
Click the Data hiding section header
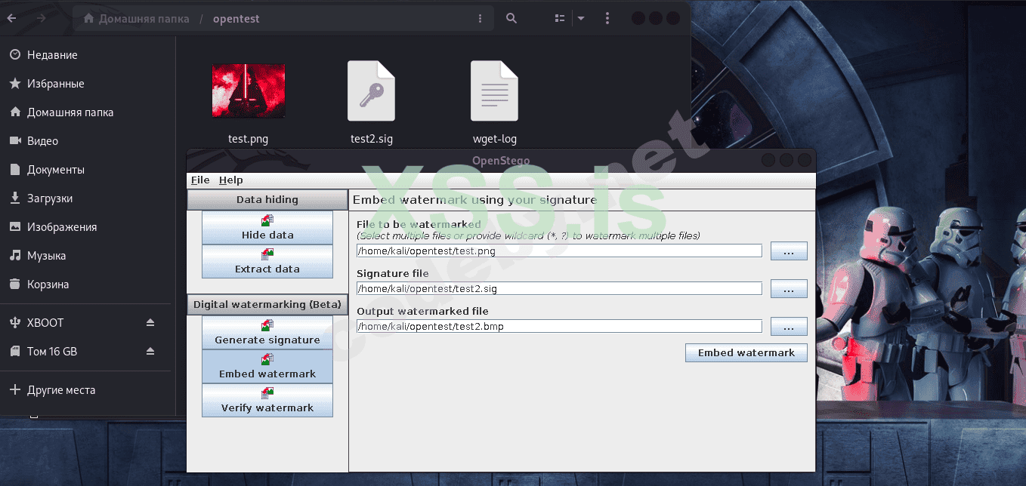tap(267, 199)
